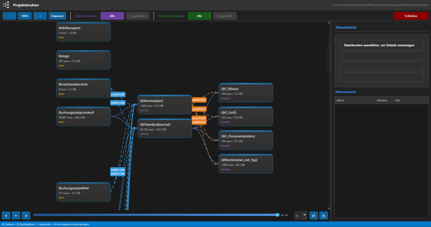The image size is (431, 227).
Task: Open the 1x playback speed dropdown
Action: tap(300, 216)
